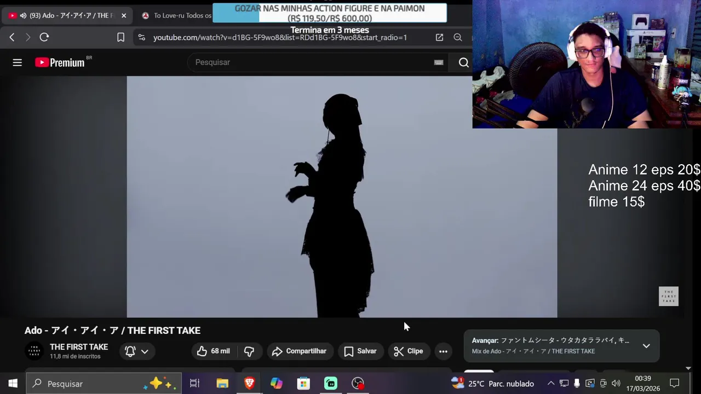The height and width of the screenshot is (394, 701).
Task: Click the notification bell for THE FIRST TAKE
Action: 130,351
